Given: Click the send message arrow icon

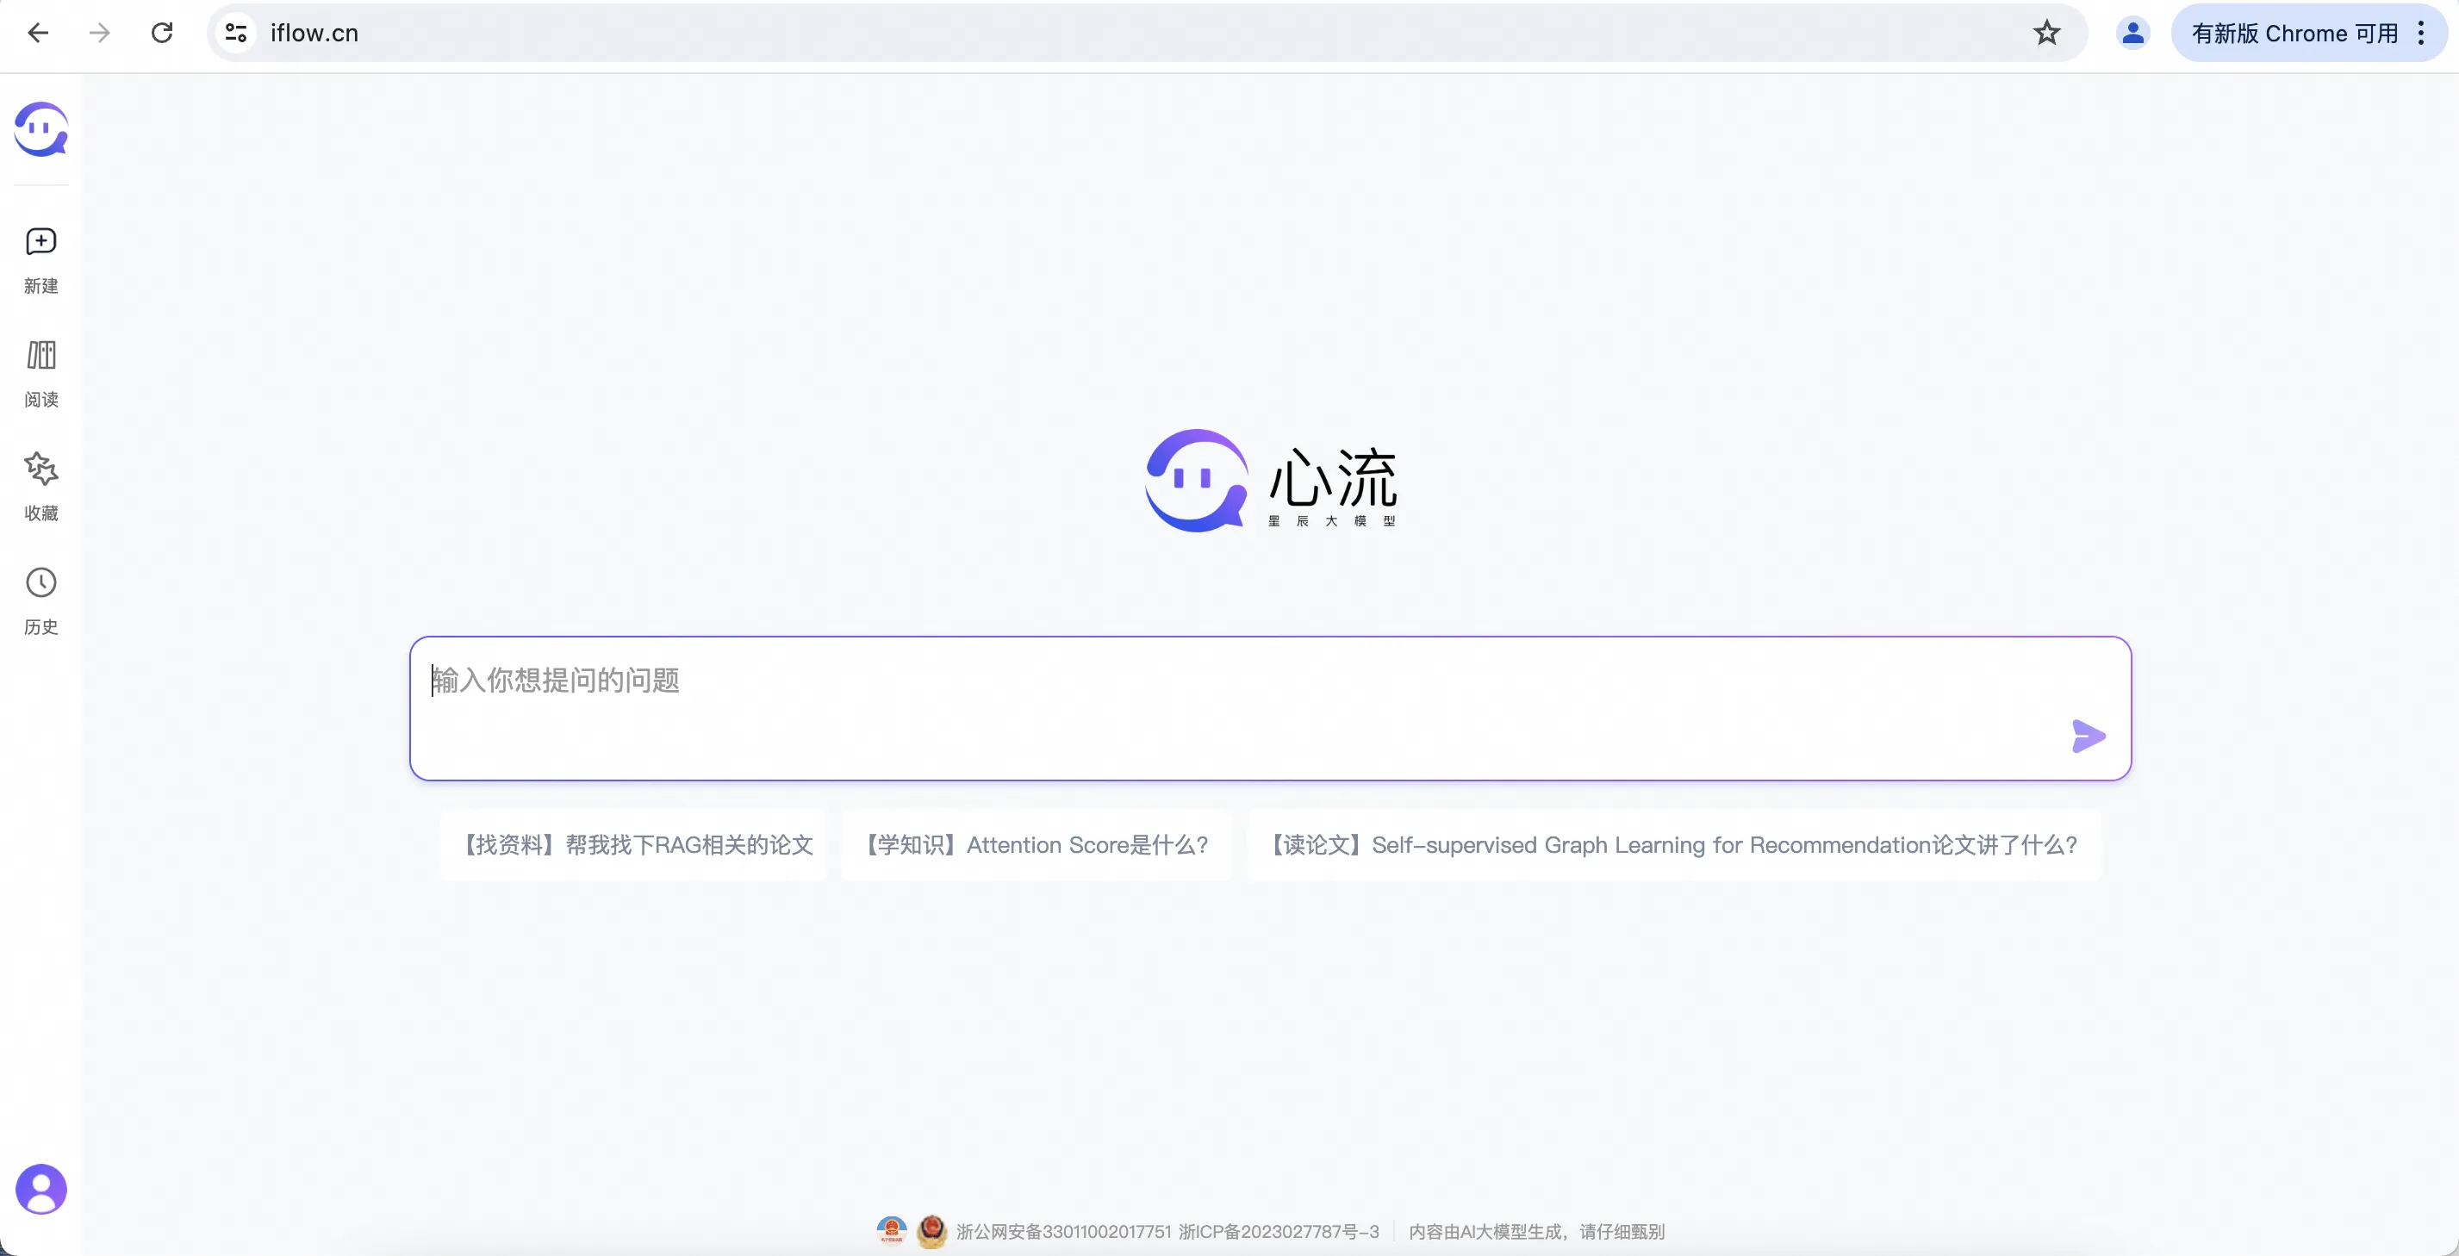Looking at the screenshot, I should point(2089,736).
